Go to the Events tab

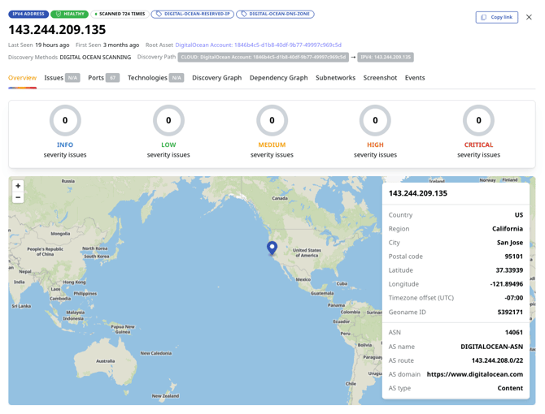click(415, 78)
